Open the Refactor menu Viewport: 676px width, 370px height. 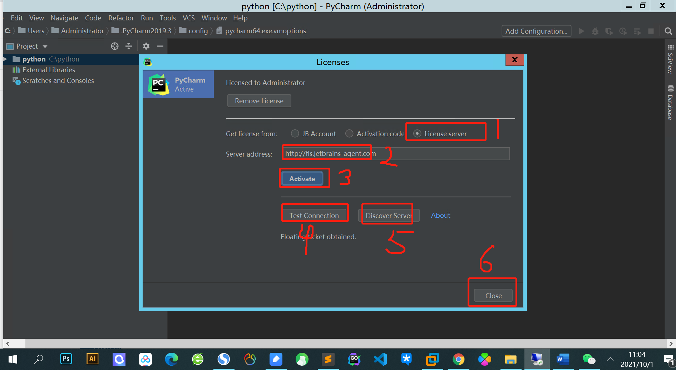pyautogui.click(x=121, y=18)
